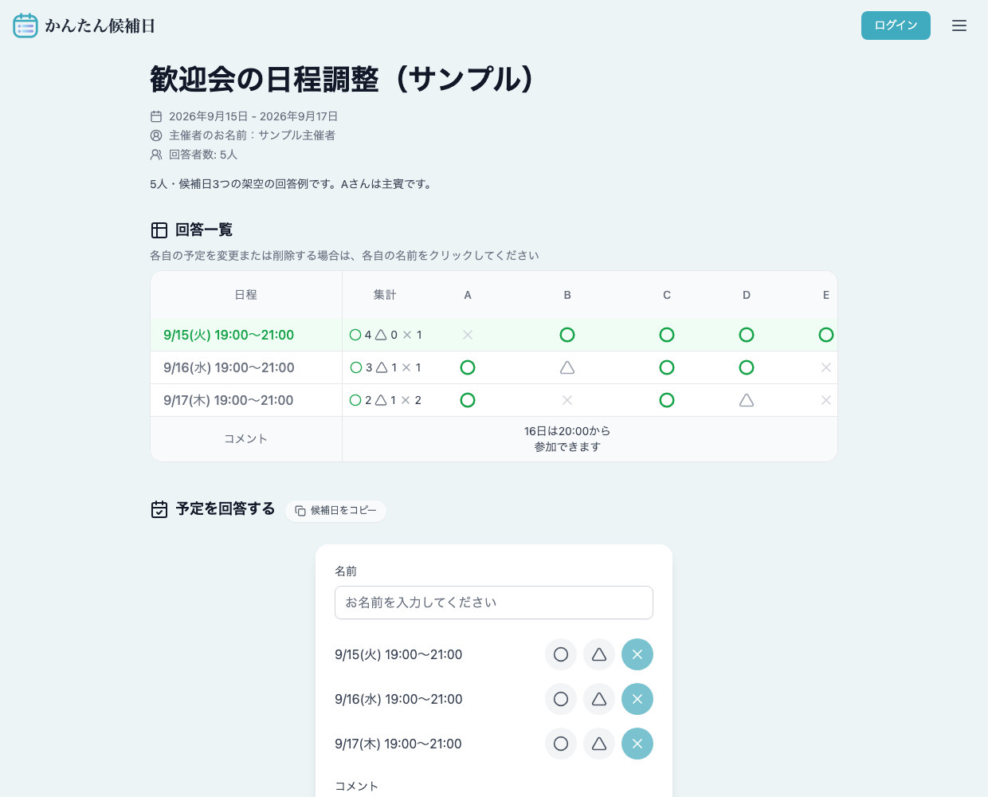988x797 pixels.
Task: Select circle (available) for 9/15(火) in form
Action: pyautogui.click(x=561, y=654)
